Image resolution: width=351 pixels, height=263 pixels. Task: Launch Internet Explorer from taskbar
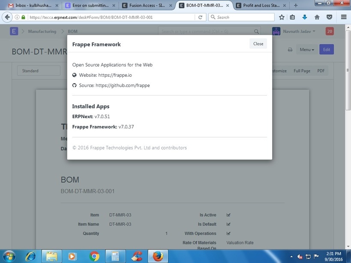[30, 256]
